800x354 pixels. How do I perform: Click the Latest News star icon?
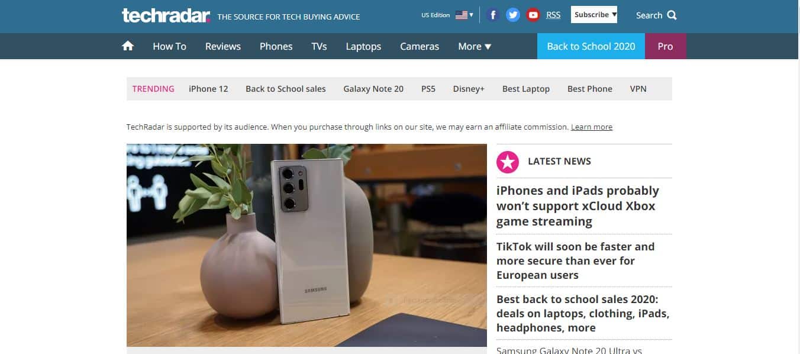[x=508, y=162]
